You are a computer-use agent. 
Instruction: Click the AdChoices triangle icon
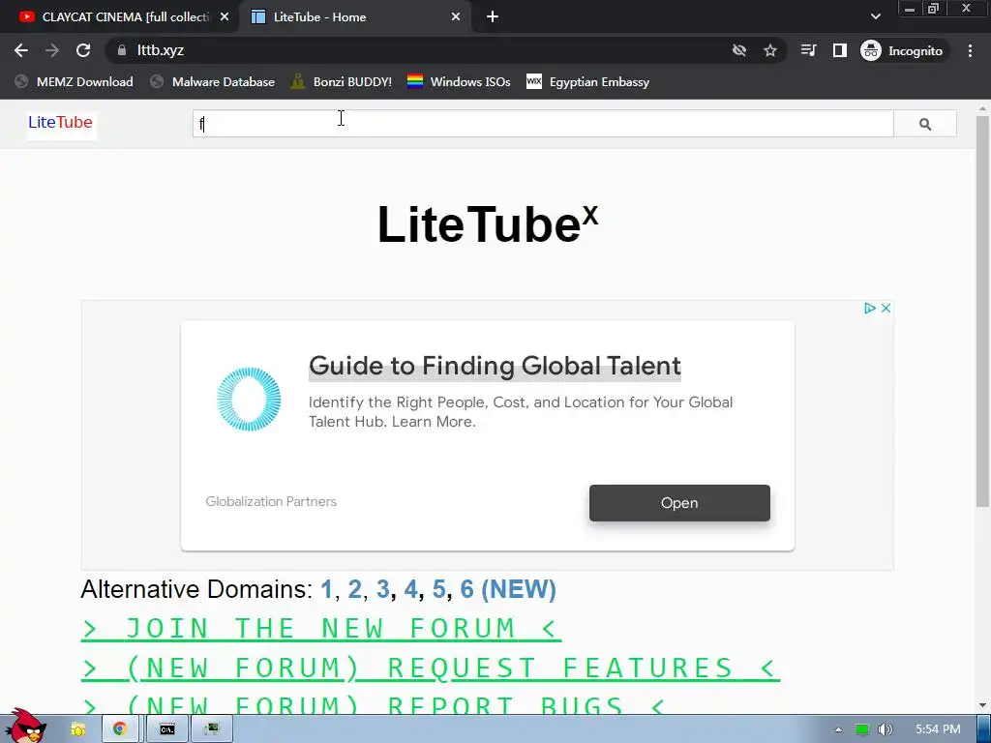[x=870, y=308]
